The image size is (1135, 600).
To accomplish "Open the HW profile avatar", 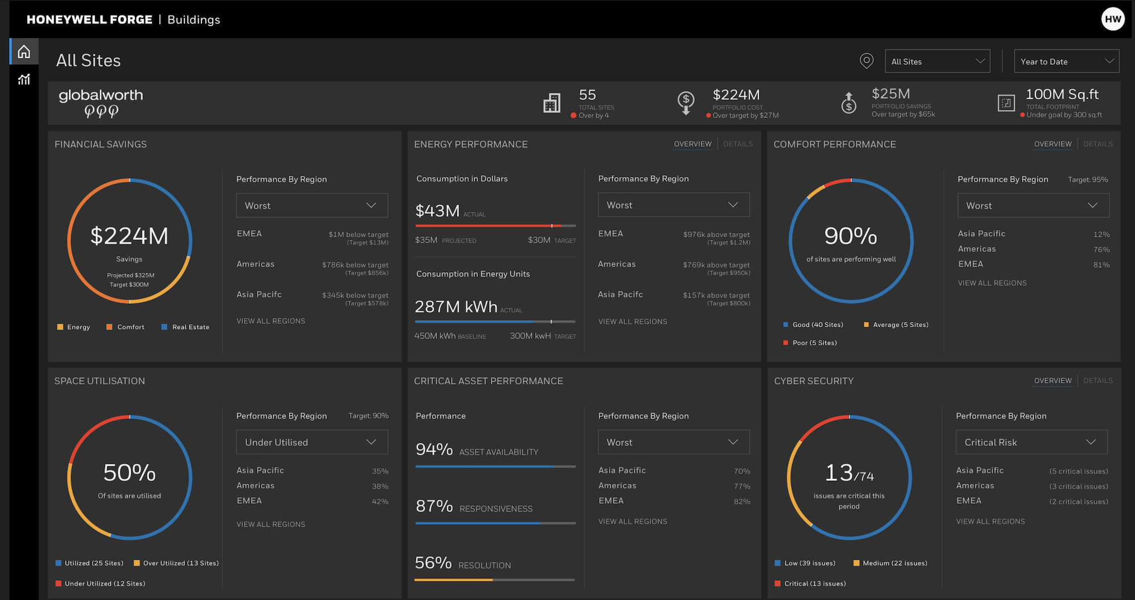I will tap(1113, 19).
